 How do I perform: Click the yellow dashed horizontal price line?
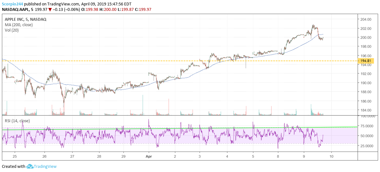[x=179, y=61]
